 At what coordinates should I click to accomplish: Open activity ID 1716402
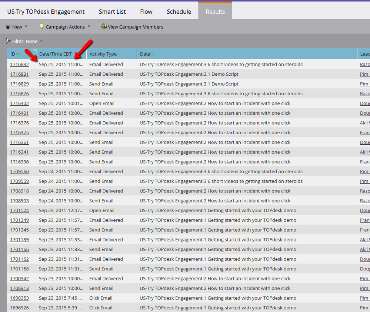19,103
